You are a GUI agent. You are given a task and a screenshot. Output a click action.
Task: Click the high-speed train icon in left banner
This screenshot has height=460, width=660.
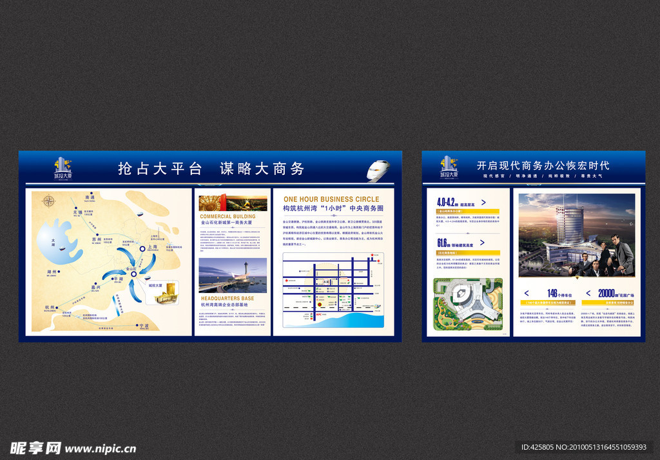378,170
